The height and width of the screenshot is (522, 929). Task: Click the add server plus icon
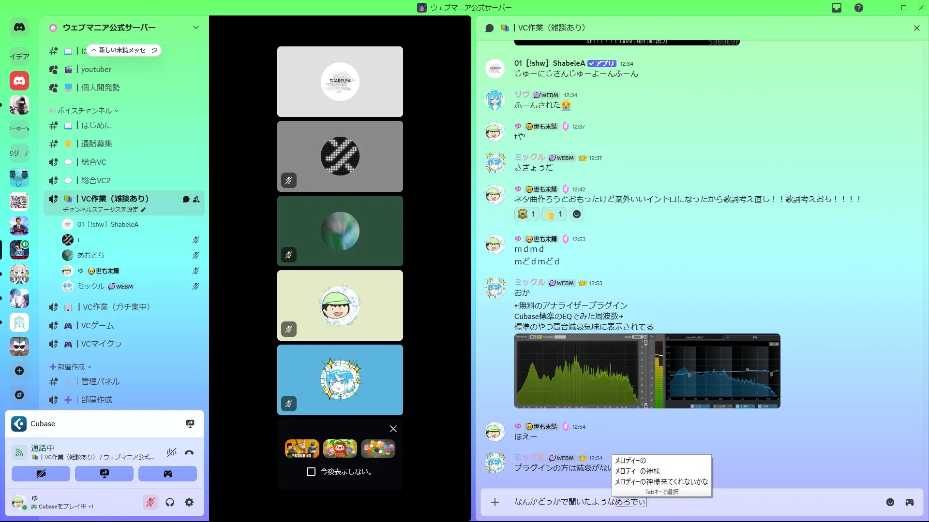(x=19, y=371)
